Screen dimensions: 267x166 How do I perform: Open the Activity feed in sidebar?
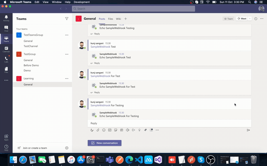coord(6,18)
